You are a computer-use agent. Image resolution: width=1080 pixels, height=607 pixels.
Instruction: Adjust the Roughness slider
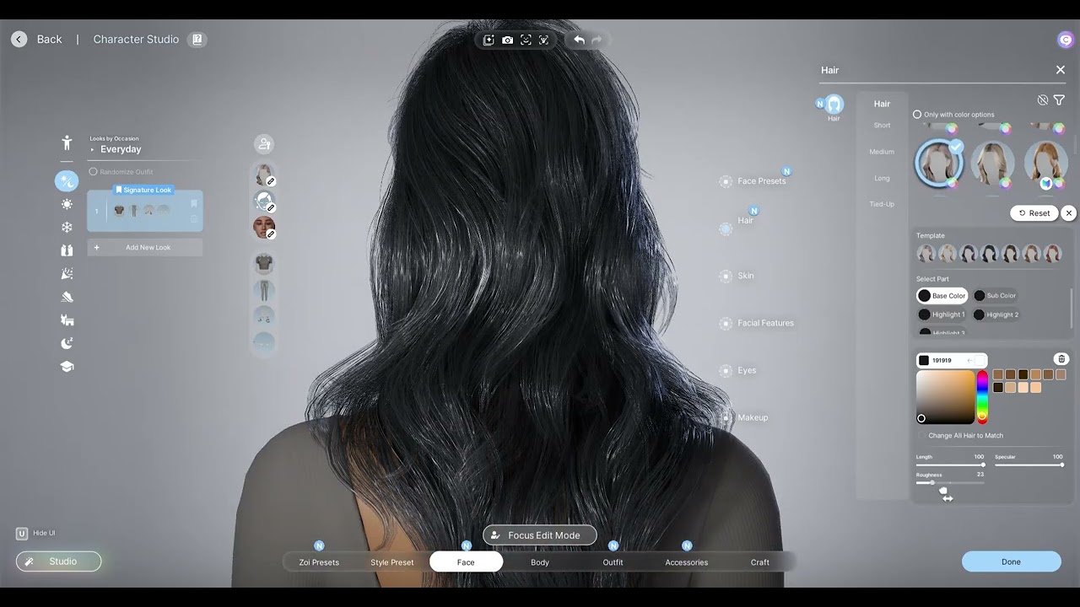click(950, 483)
